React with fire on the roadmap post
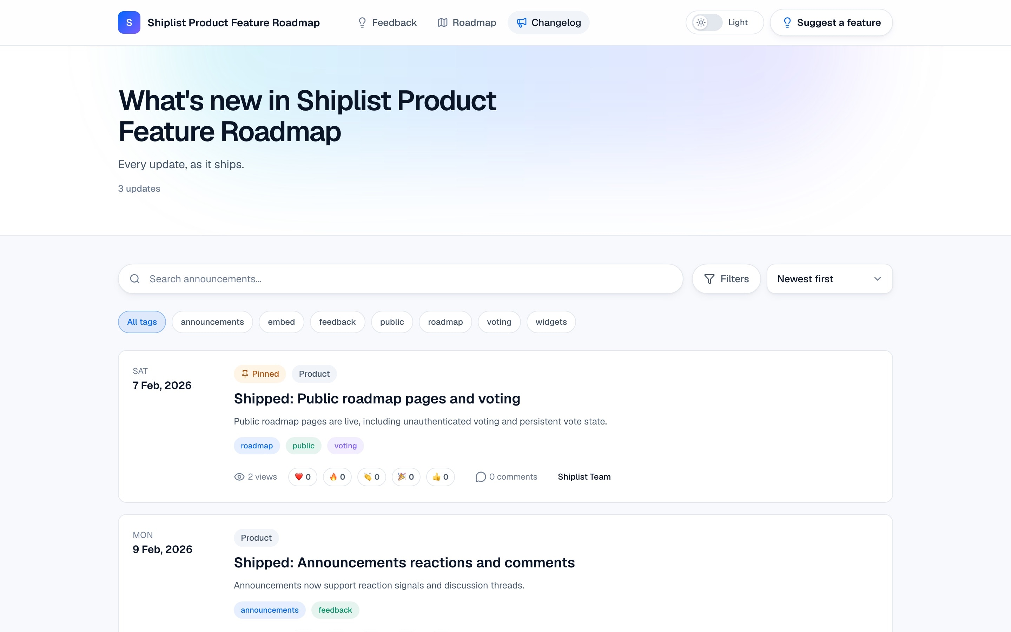The height and width of the screenshot is (632, 1011). coord(337,477)
